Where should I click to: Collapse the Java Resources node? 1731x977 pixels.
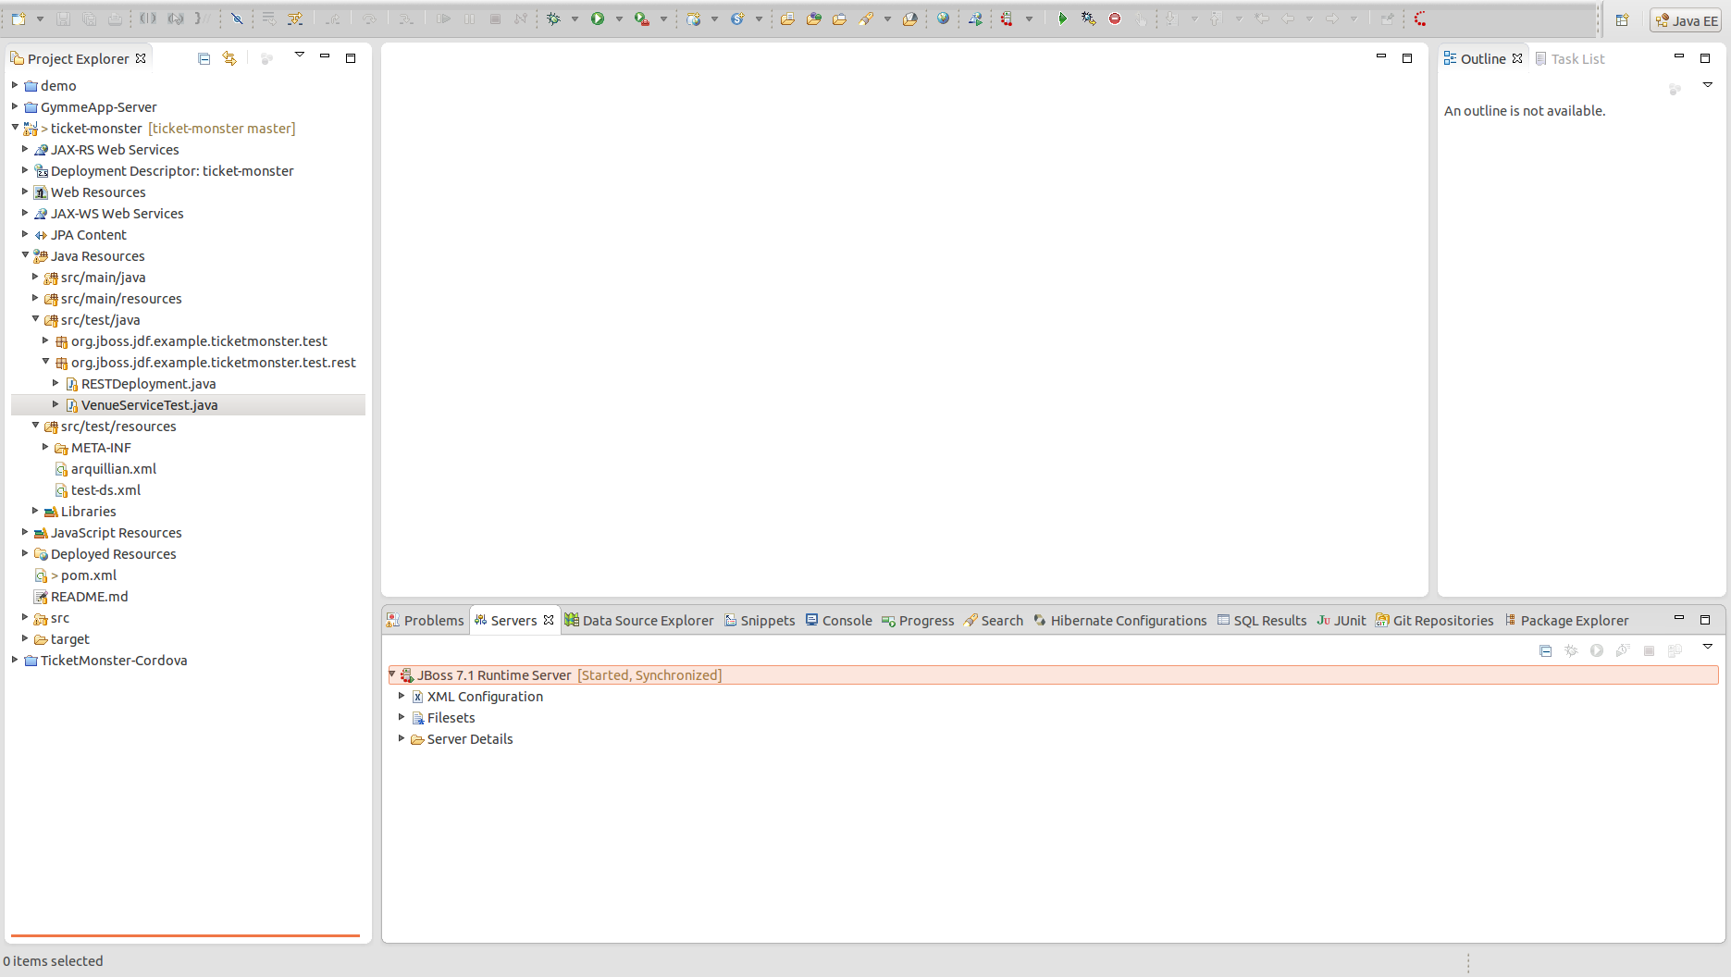tap(25, 255)
